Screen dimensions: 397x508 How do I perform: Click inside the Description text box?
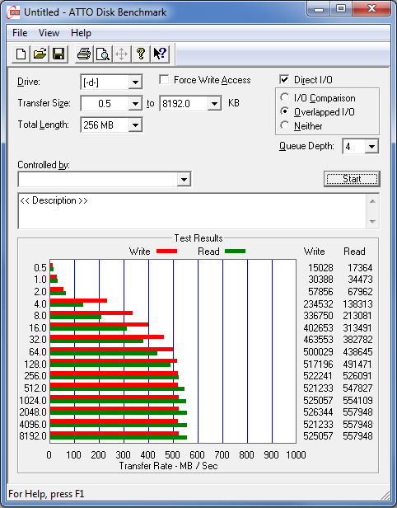tap(193, 211)
